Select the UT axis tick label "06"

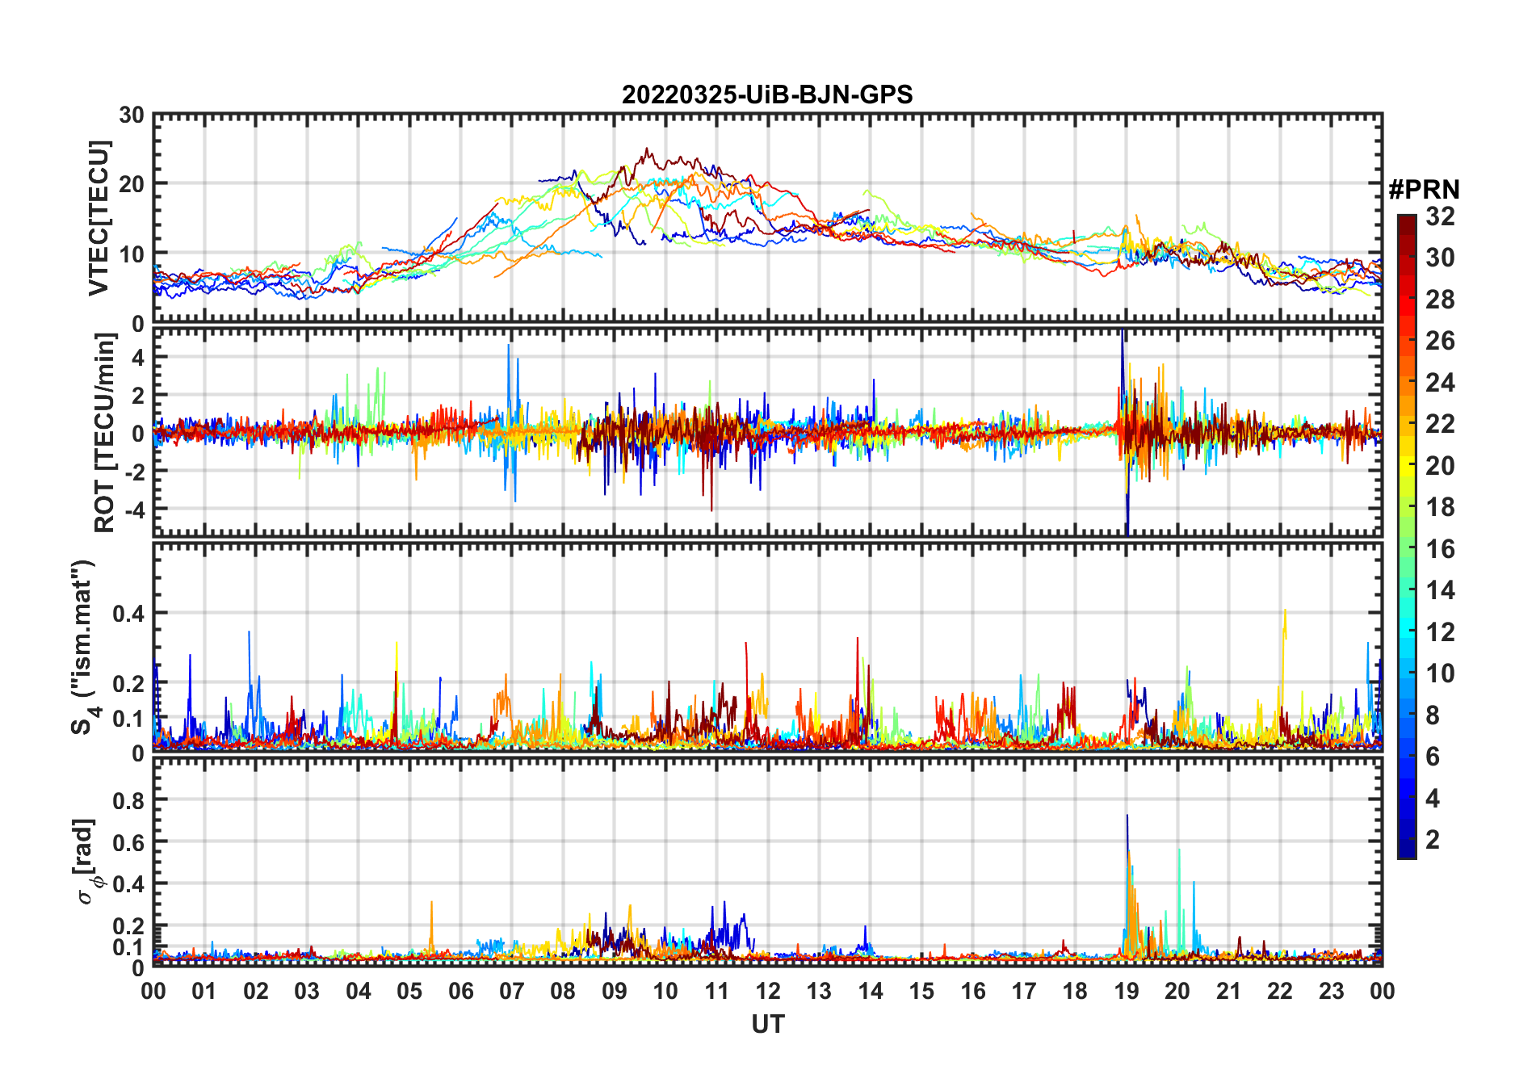[460, 991]
